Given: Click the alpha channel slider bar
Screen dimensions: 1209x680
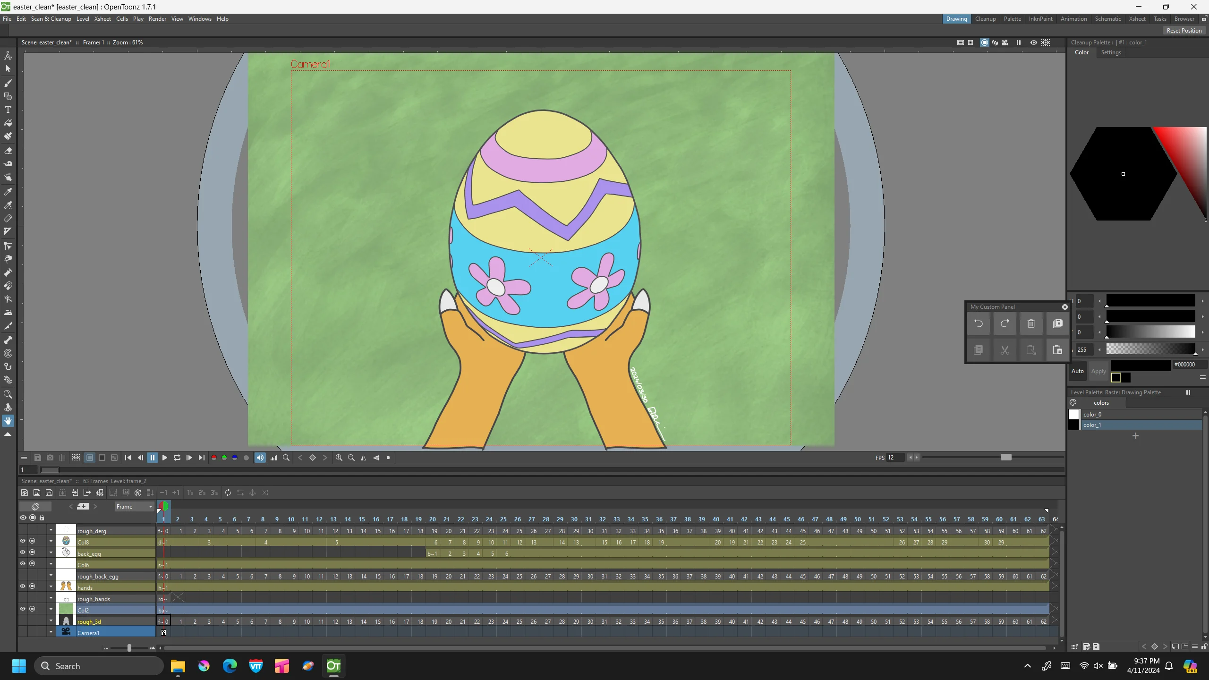Looking at the screenshot, I should pyautogui.click(x=1150, y=349).
